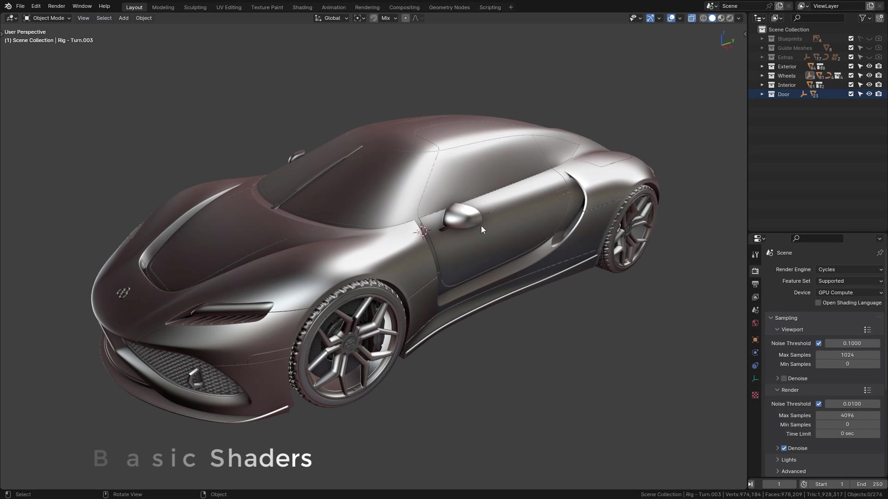888x499 pixels.
Task: Click the outliner search field
Action: pos(818,18)
